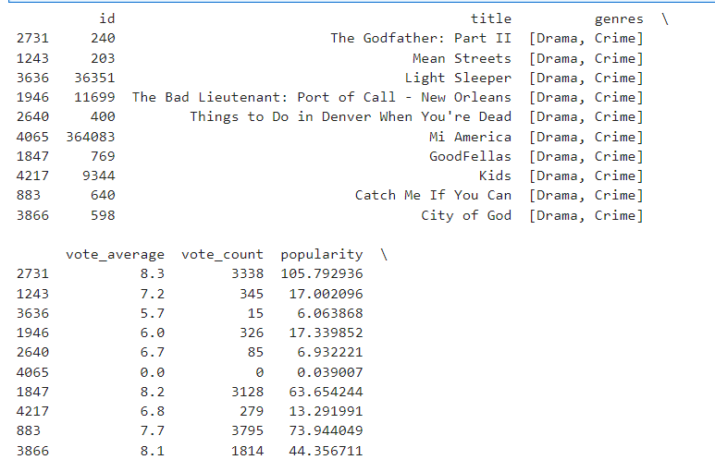Click vote_count value 85
715x472 pixels.
coord(255,352)
